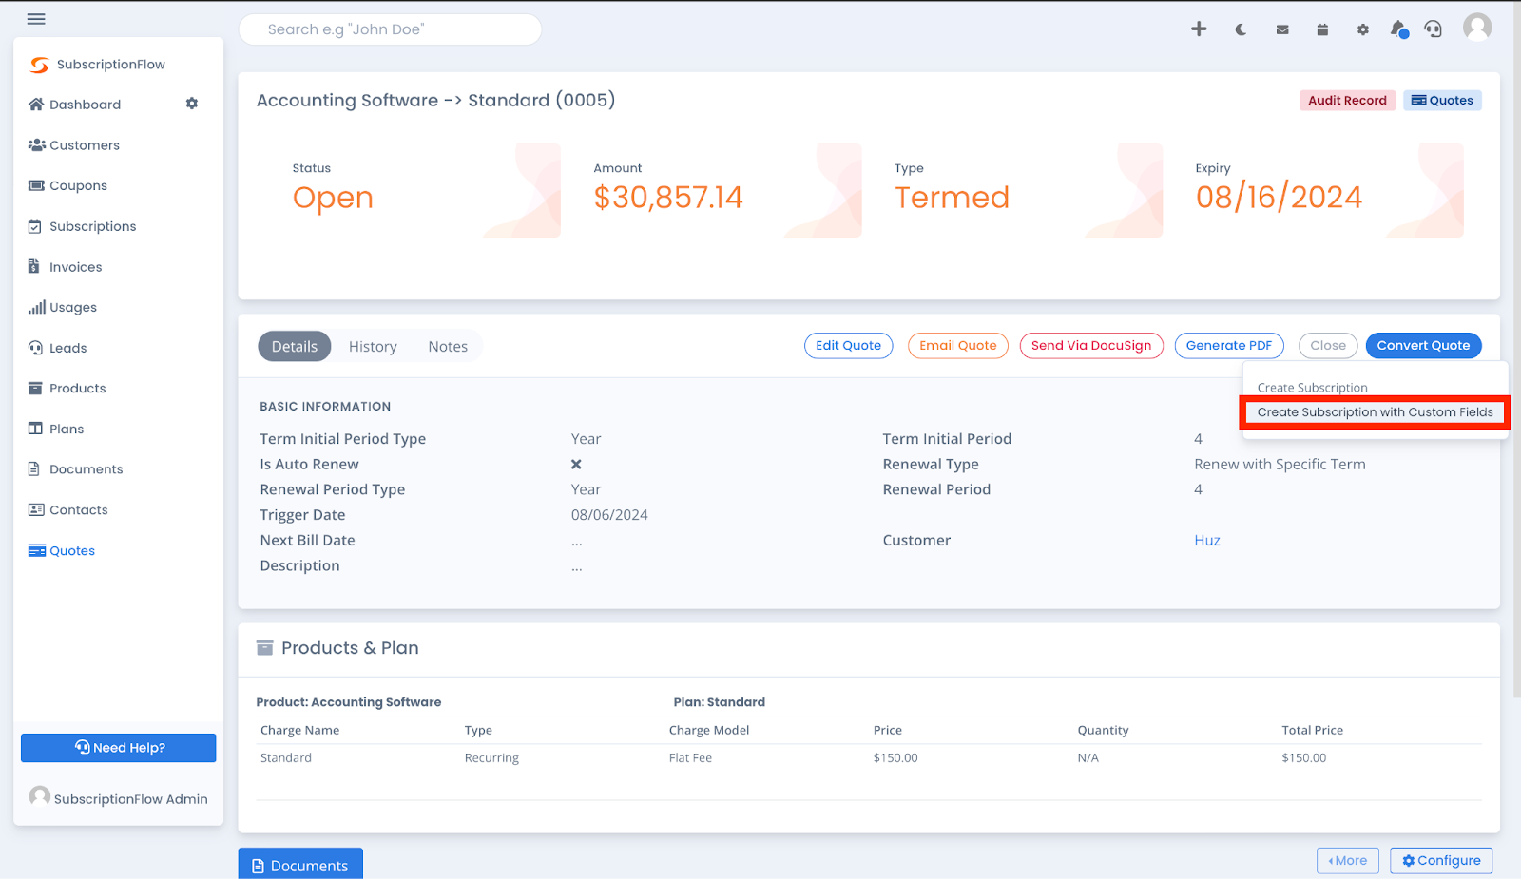Open the user profile avatar
This screenshot has height=879, width=1521.
pyautogui.click(x=1477, y=28)
